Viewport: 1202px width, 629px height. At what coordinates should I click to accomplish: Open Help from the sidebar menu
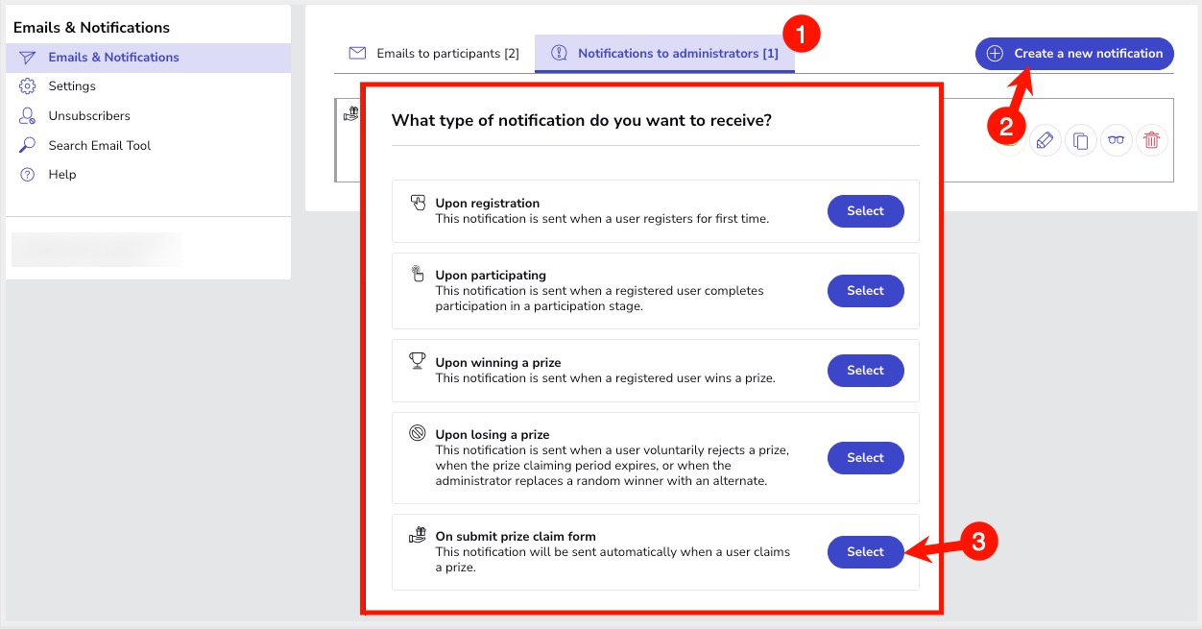[62, 175]
